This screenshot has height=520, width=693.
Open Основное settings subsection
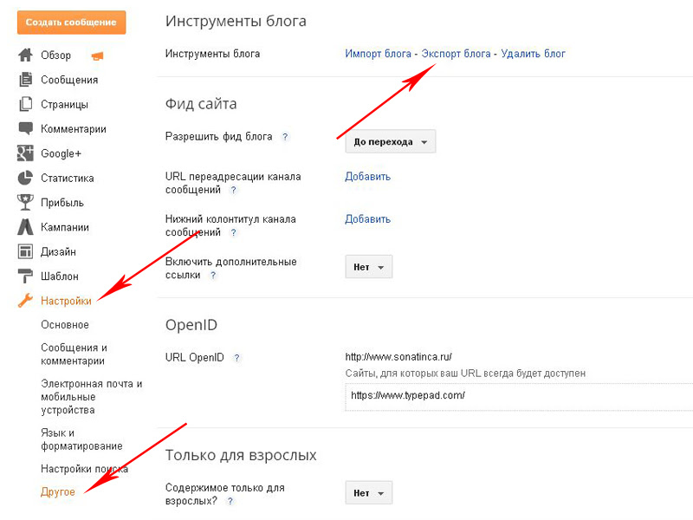(65, 324)
